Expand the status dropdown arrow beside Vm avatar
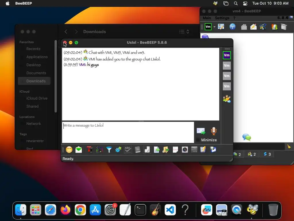Screen dimensions: 294x221 [x=214, y=27]
